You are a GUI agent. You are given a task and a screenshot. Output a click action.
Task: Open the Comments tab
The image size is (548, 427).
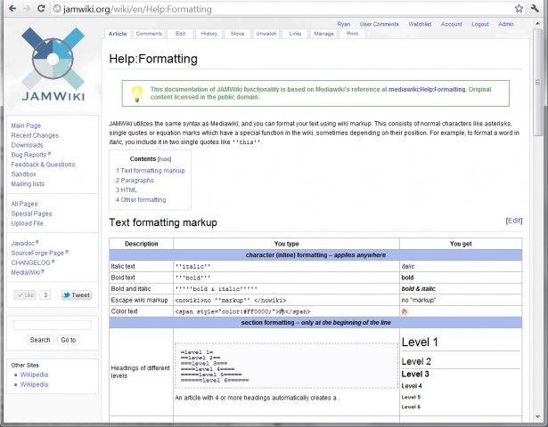click(x=149, y=34)
